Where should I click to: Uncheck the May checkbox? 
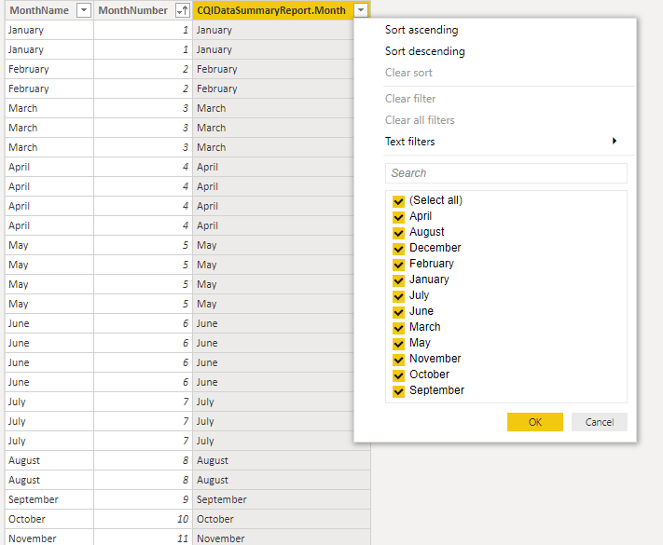pyautogui.click(x=398, y=344)
